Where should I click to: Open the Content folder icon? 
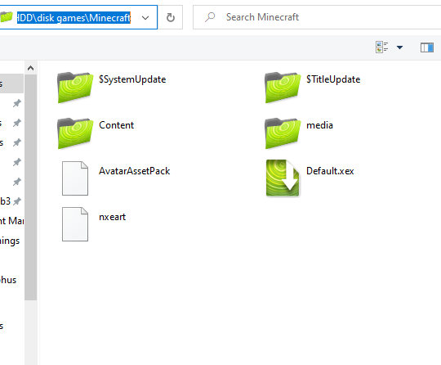(75, 133)
